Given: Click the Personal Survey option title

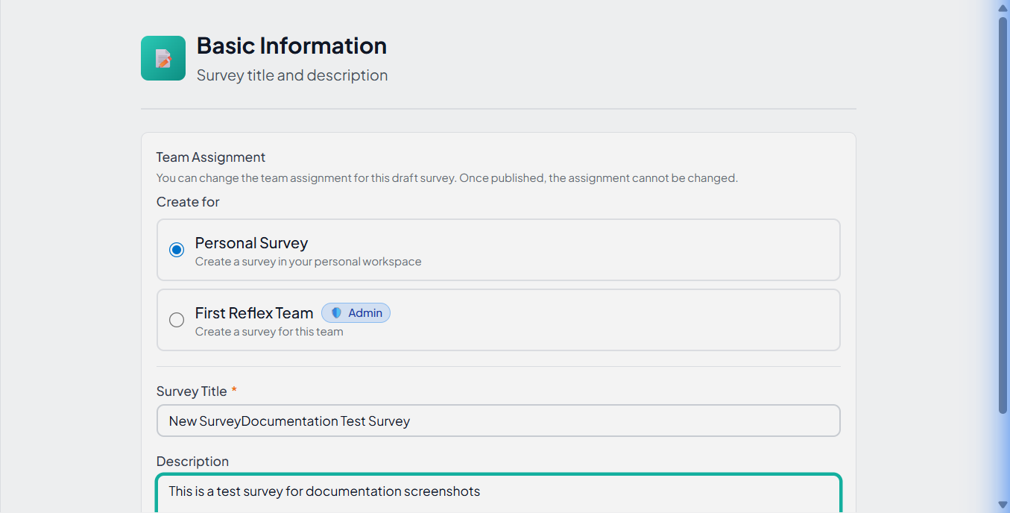Looking at the screenshot, I should point(251,243).
